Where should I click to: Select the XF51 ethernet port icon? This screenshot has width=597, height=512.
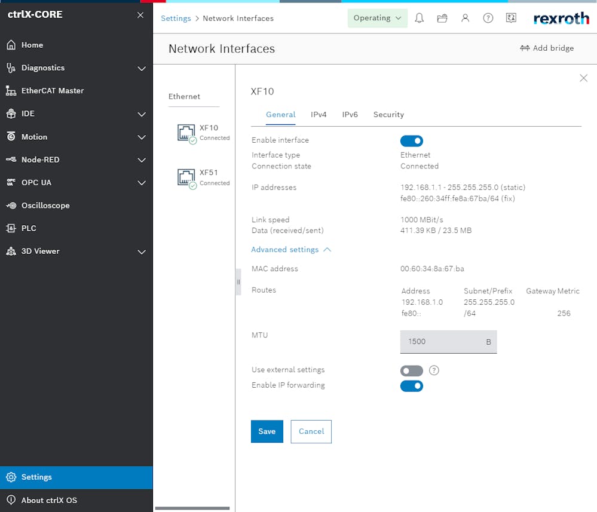[x=186, y=178]
